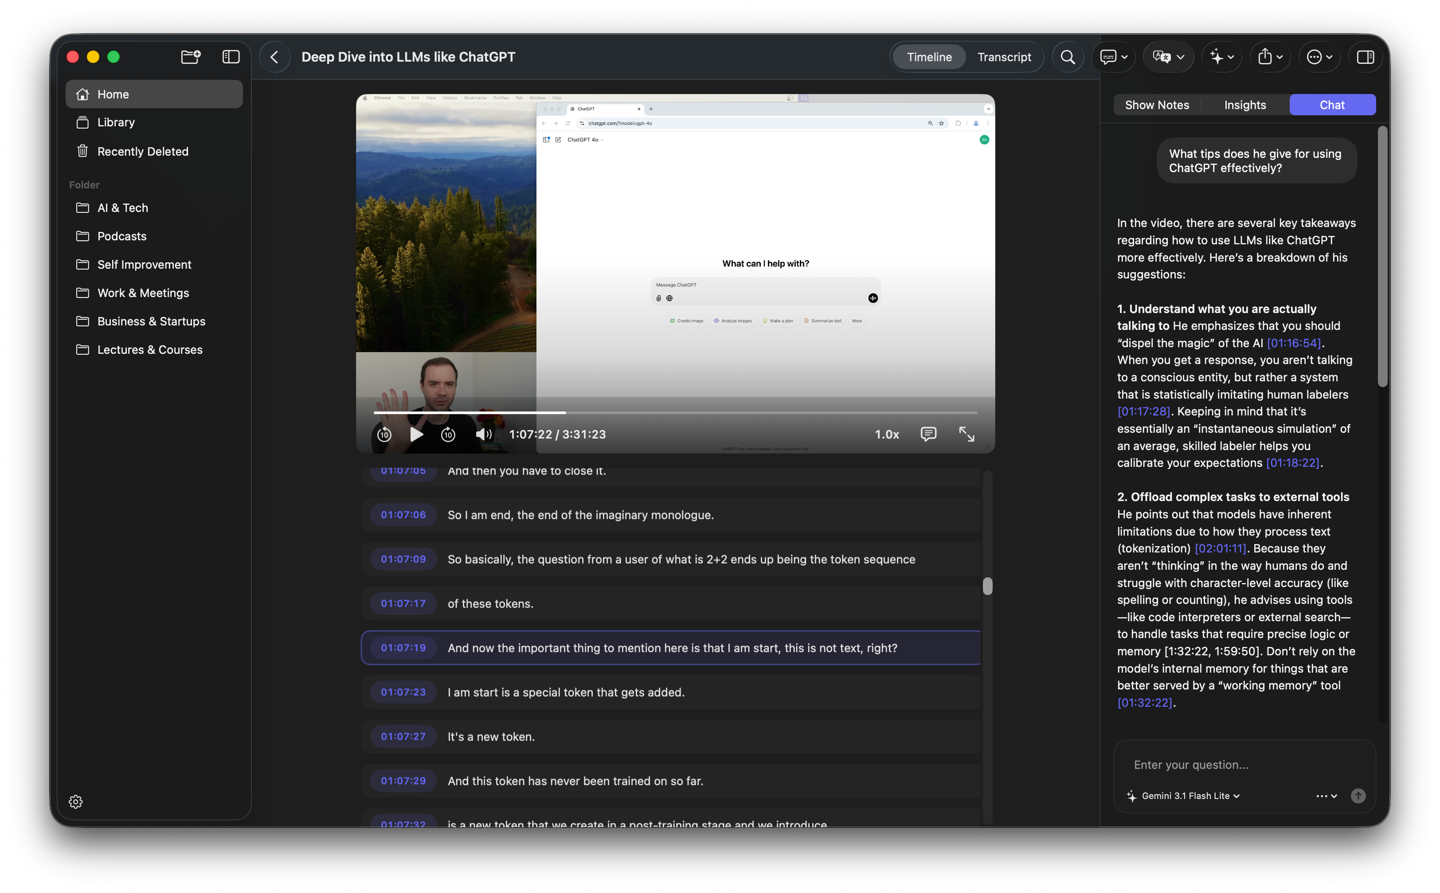Open the settings gear
This screenshot has height=893, width=1440.
[75, 802]
